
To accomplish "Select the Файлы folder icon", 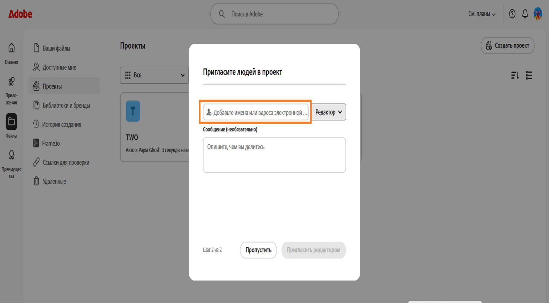I will (x=11, y=122).
